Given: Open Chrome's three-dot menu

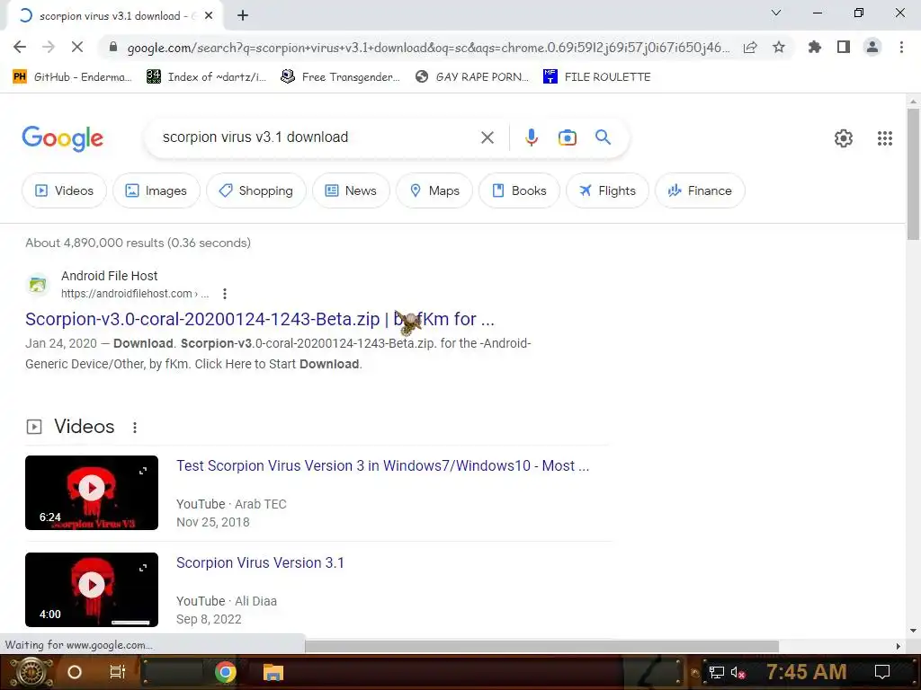Looking at the screenshot, I should pyautogui.click(x=901, y=48).
